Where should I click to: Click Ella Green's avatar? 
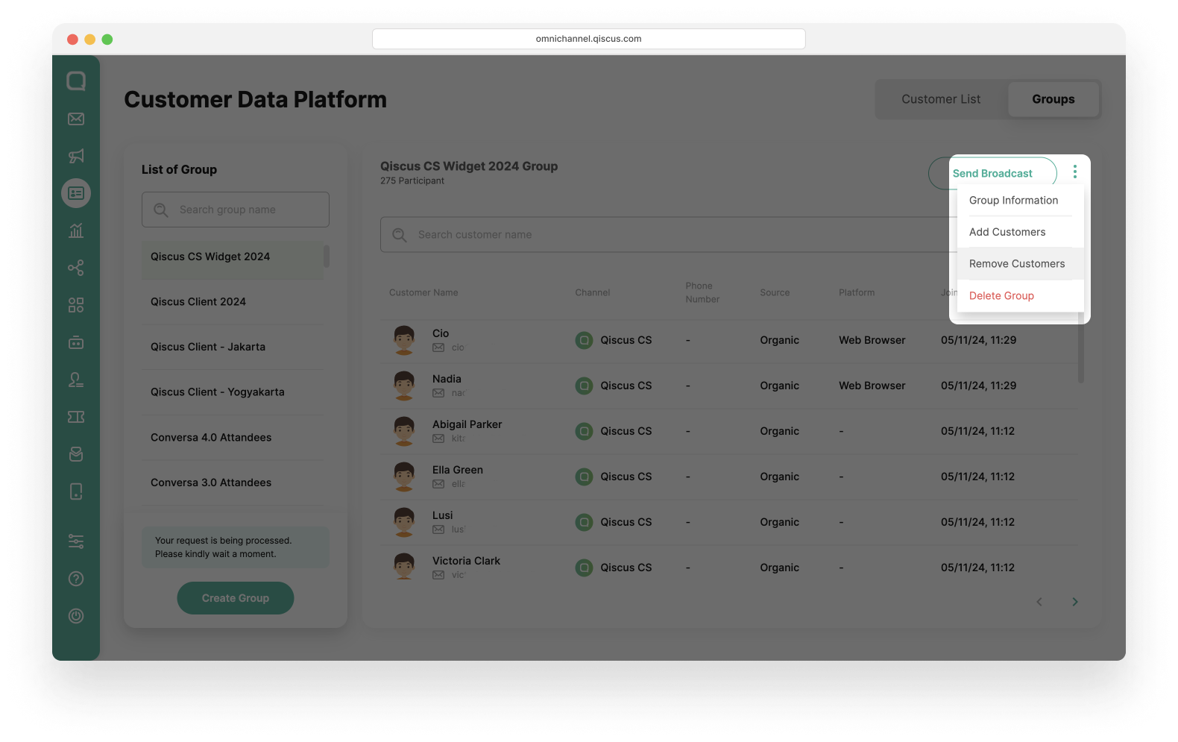[x=404, y=477]
